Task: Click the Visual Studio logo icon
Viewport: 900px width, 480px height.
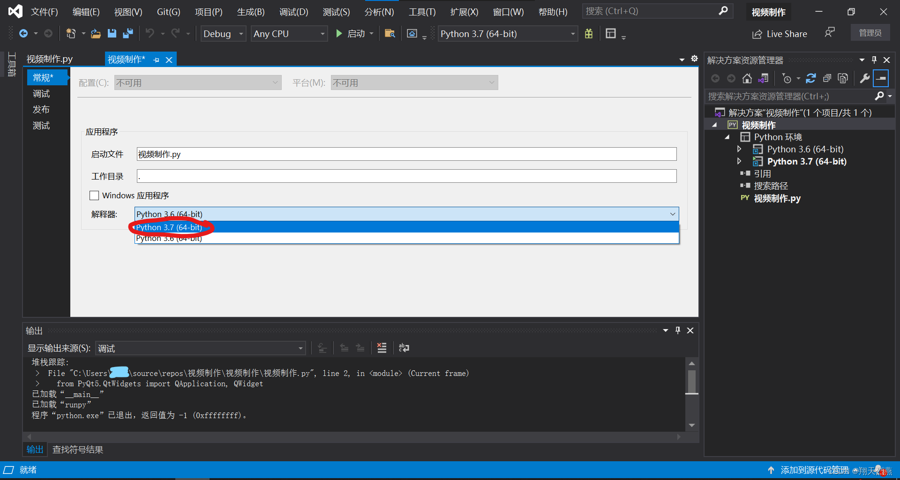Action: pyautogui.click(x=15, y=11)
